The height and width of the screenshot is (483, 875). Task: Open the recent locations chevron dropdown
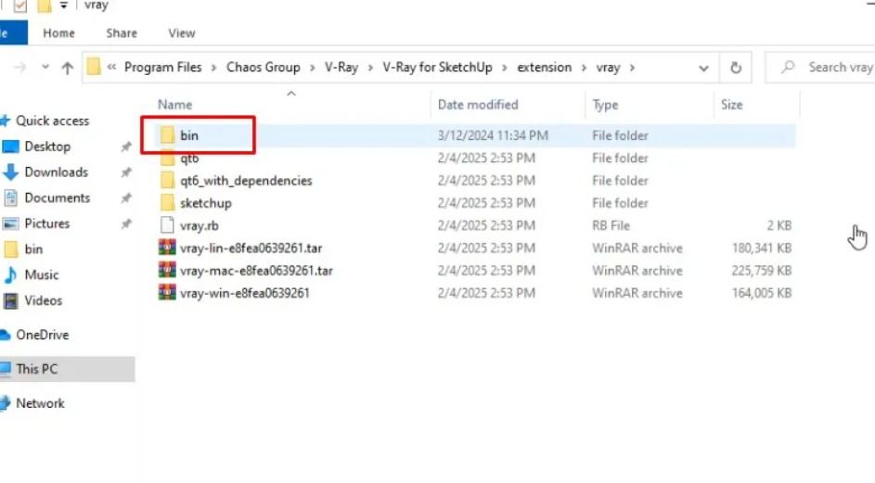point(45,68)
